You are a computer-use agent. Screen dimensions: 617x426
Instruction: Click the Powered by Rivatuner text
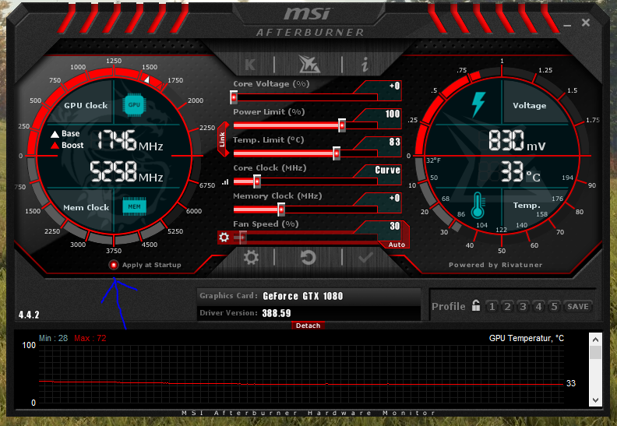[495, 265]
